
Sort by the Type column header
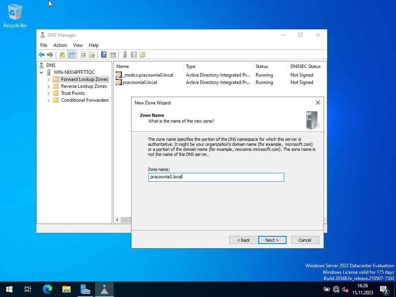(218, 67)
